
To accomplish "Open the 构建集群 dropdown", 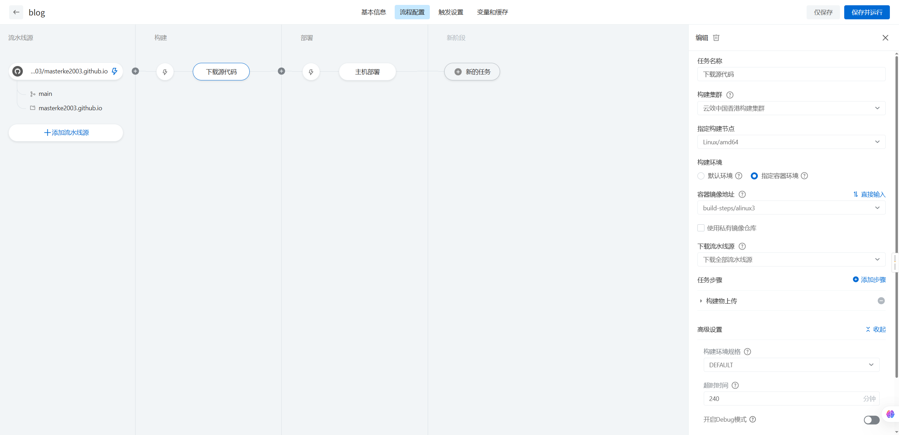I will [791, 108].
